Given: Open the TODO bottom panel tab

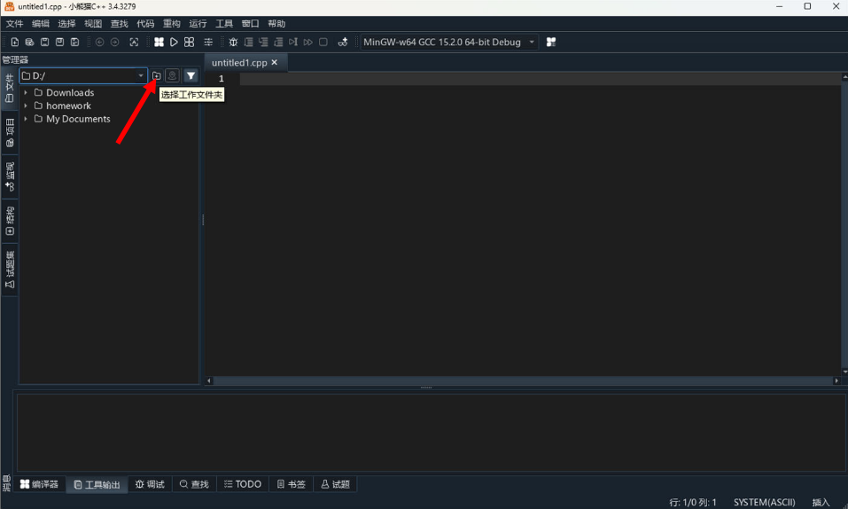Looking at the screenshot, I should click(x=242, y=484).
